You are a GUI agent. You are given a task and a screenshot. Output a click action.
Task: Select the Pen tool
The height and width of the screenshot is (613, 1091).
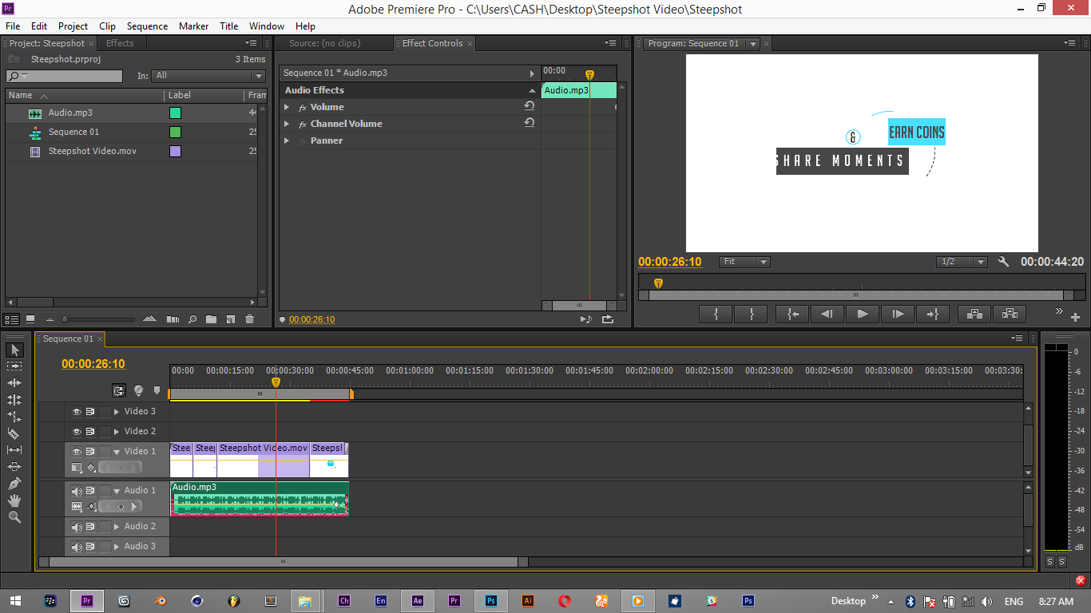pyautogui.click(x=14, y=484)
